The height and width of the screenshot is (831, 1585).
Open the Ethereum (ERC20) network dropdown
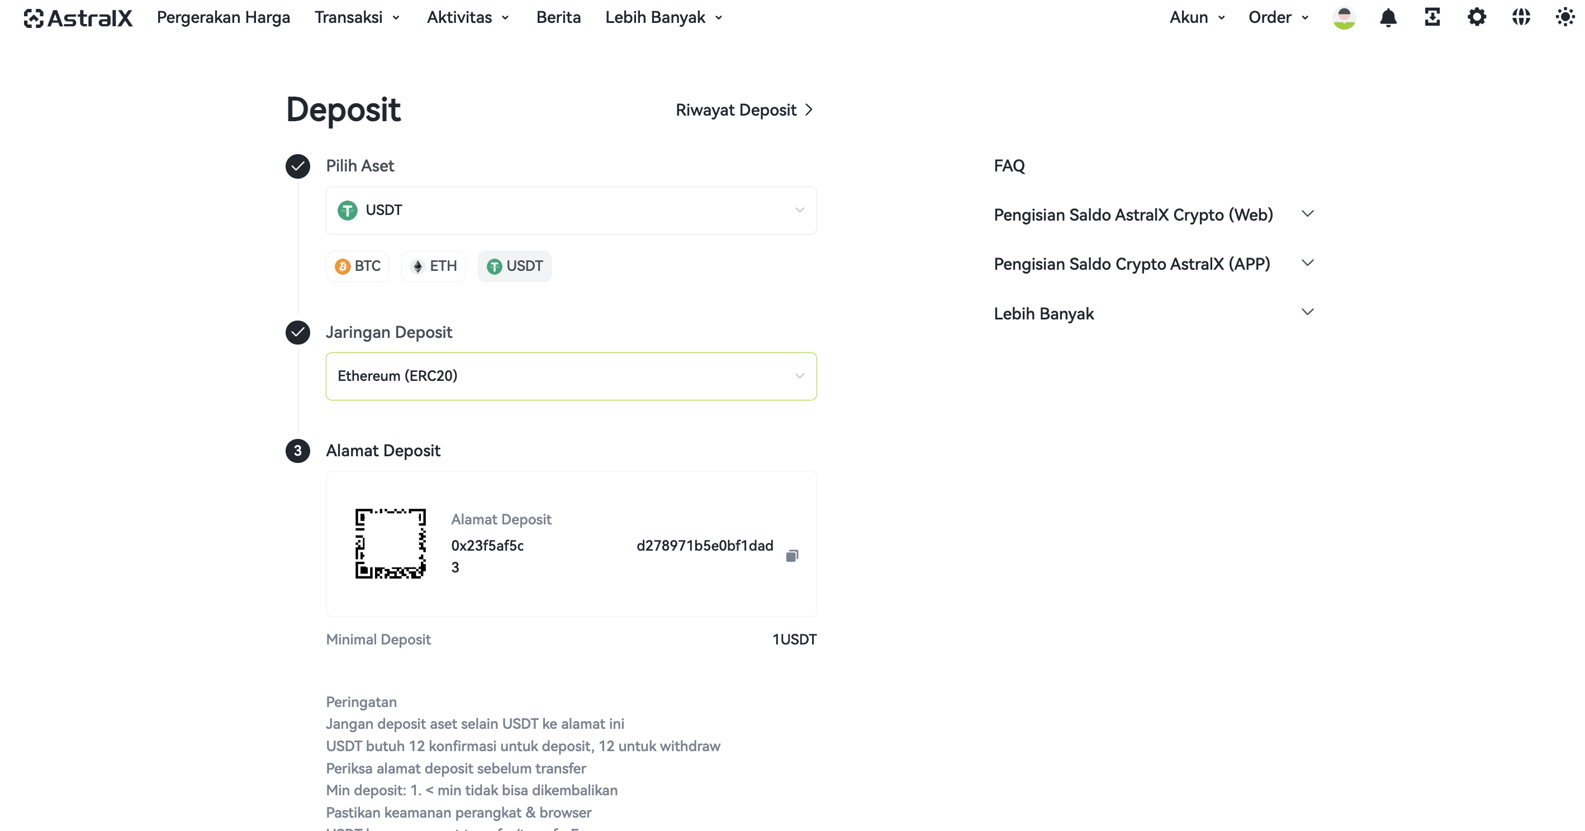571,376
